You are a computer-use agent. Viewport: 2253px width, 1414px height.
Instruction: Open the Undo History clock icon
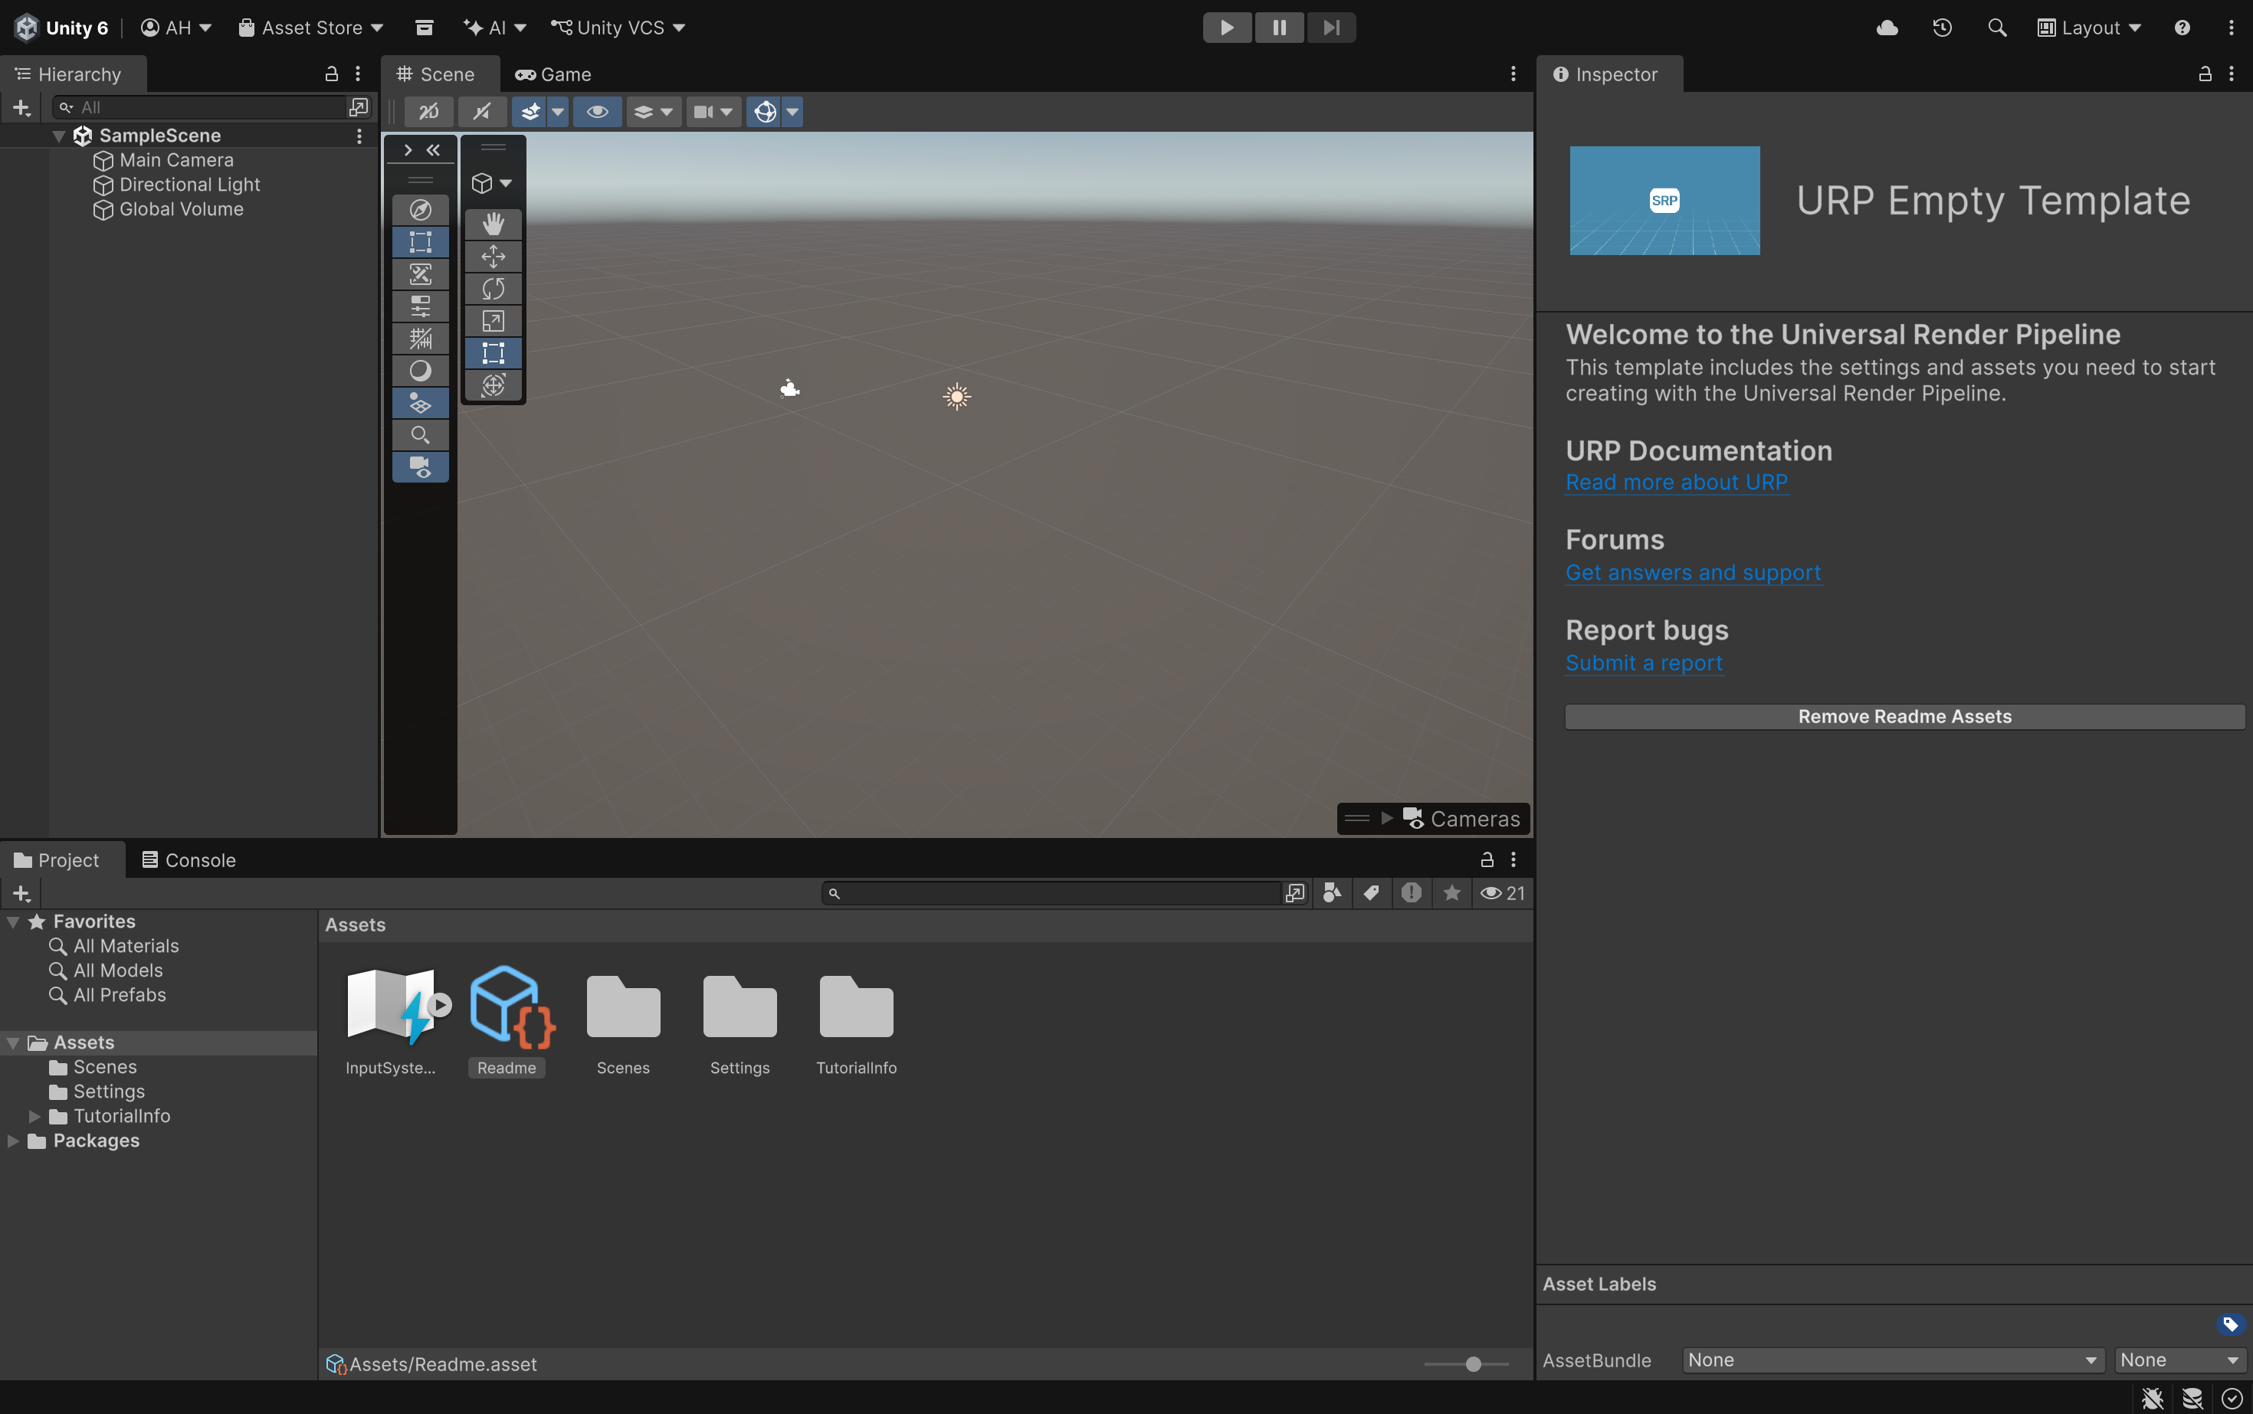(1943, 28)
